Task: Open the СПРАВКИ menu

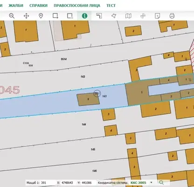Action: 38,6
